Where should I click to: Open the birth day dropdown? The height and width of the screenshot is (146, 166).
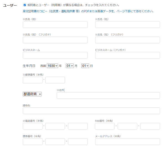click(x=85, y=66)
